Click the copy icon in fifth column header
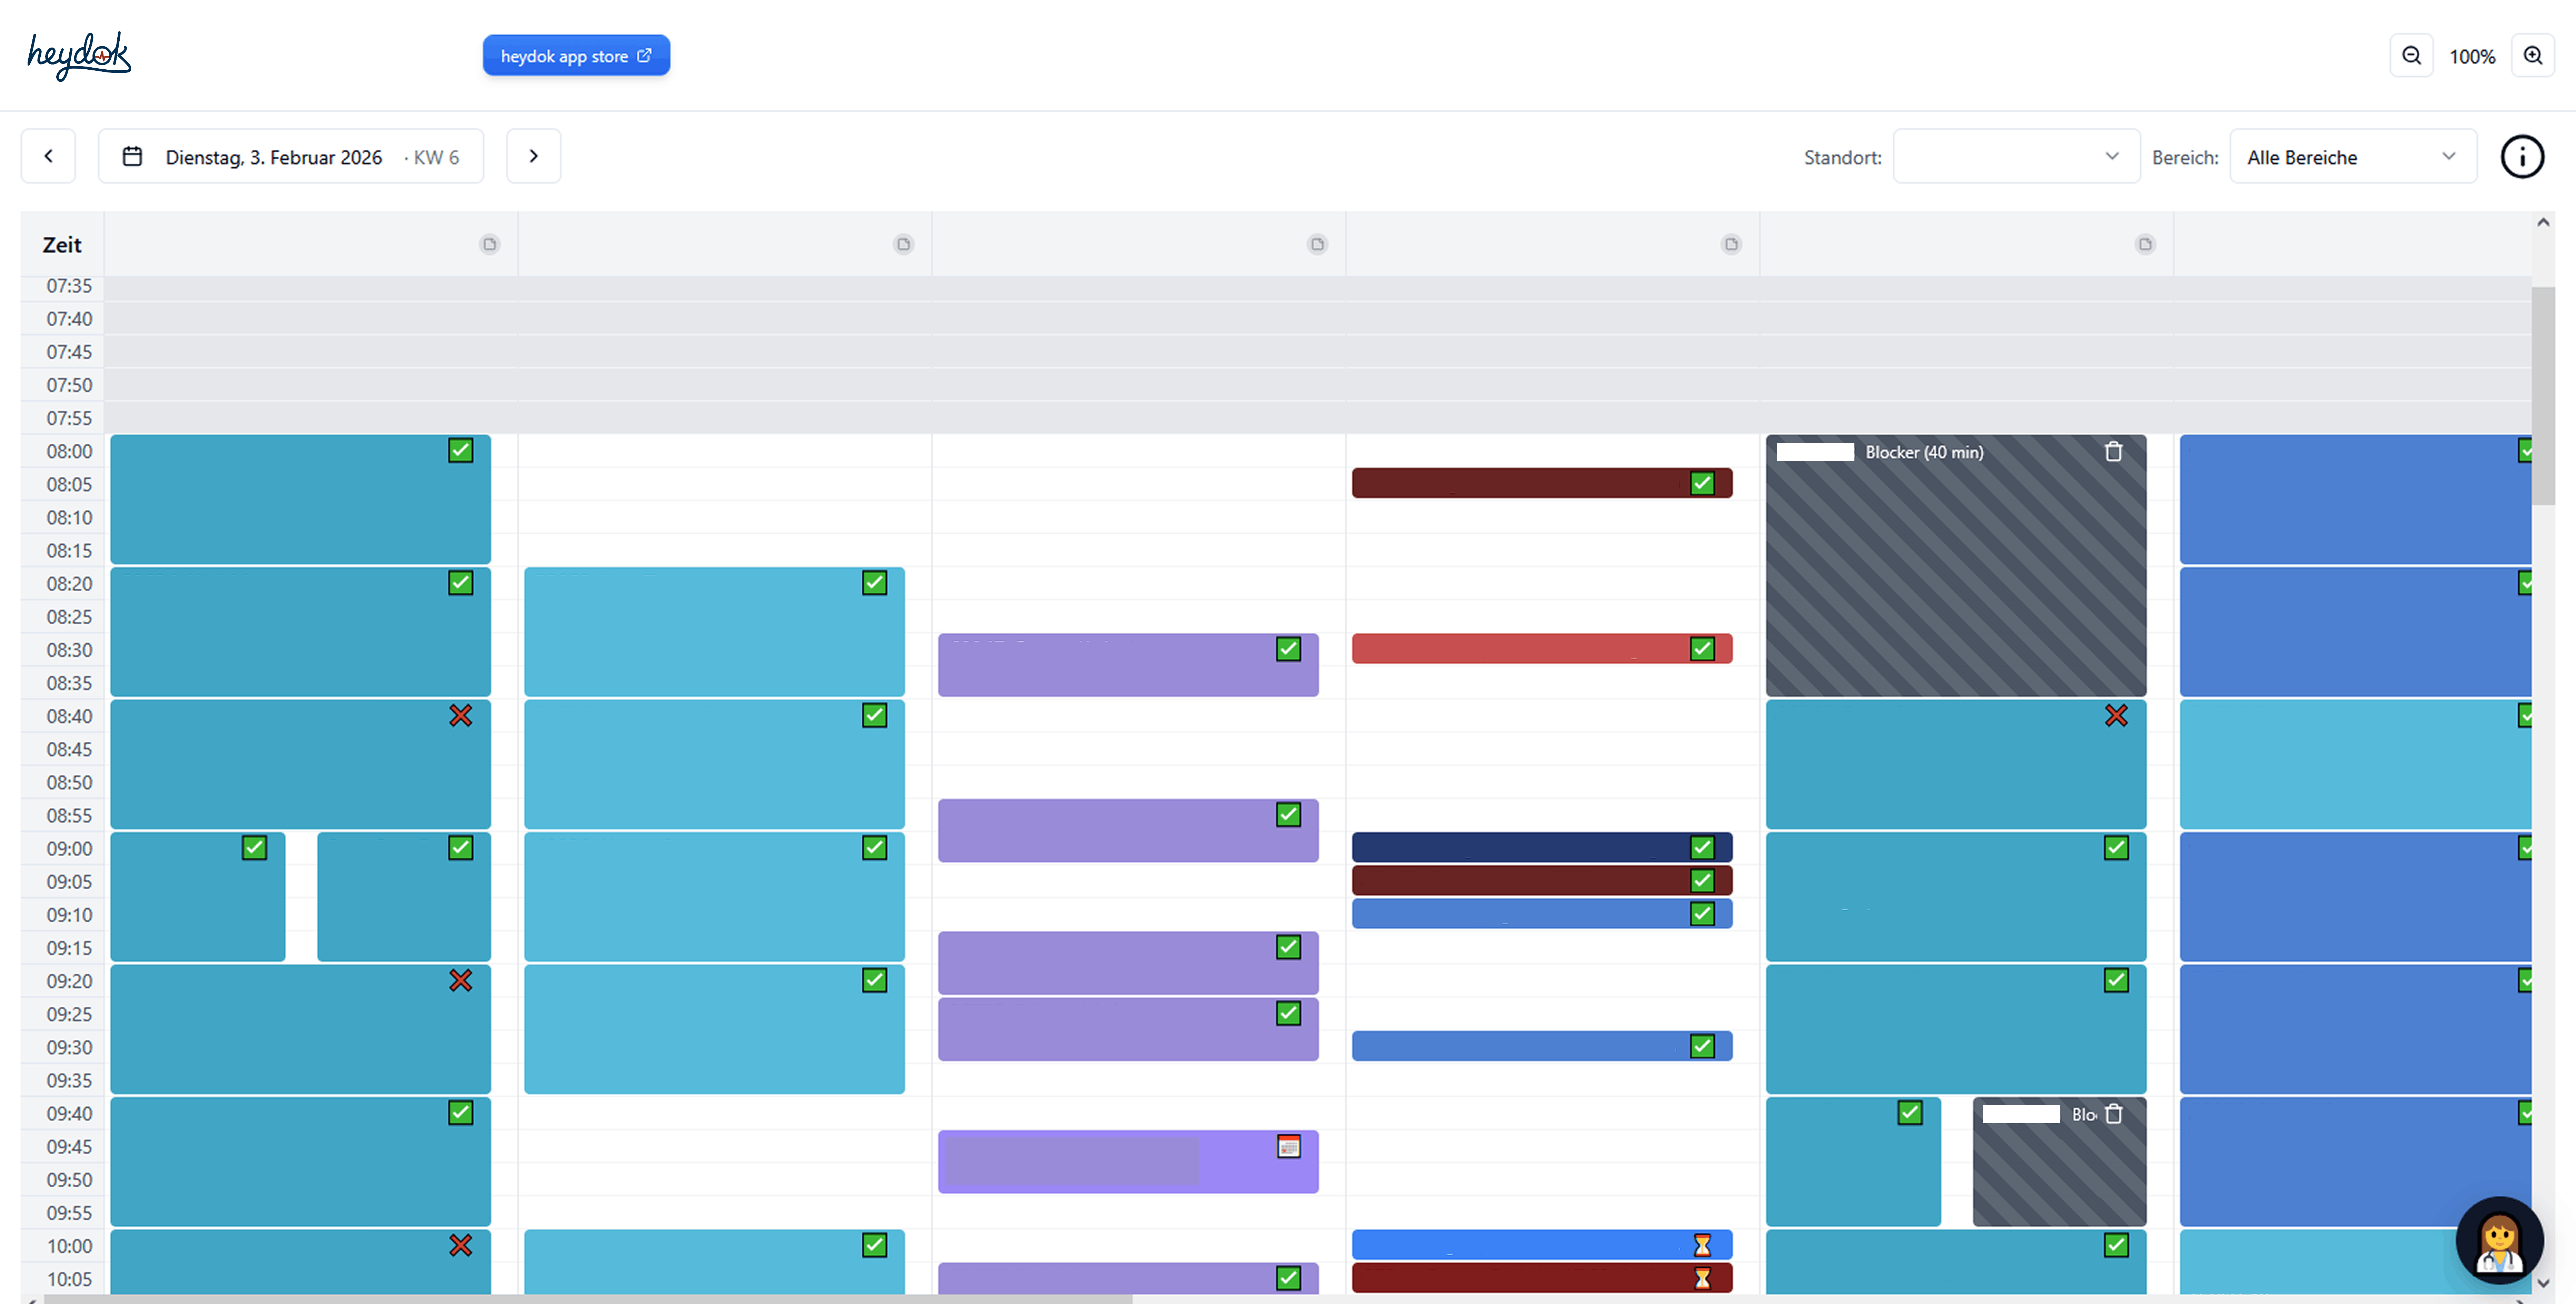The image size is (2576, 1304). [2145, 244]
